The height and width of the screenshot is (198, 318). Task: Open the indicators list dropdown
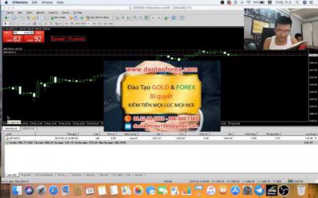166,18
